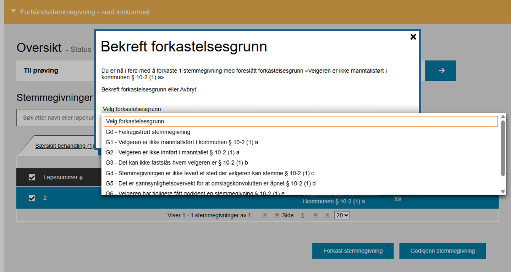The height and width of the screenshot is (272, 511).
Task: Select G3 - kan ikke fastslås hvem velgeren er
Action: point(177,163)
